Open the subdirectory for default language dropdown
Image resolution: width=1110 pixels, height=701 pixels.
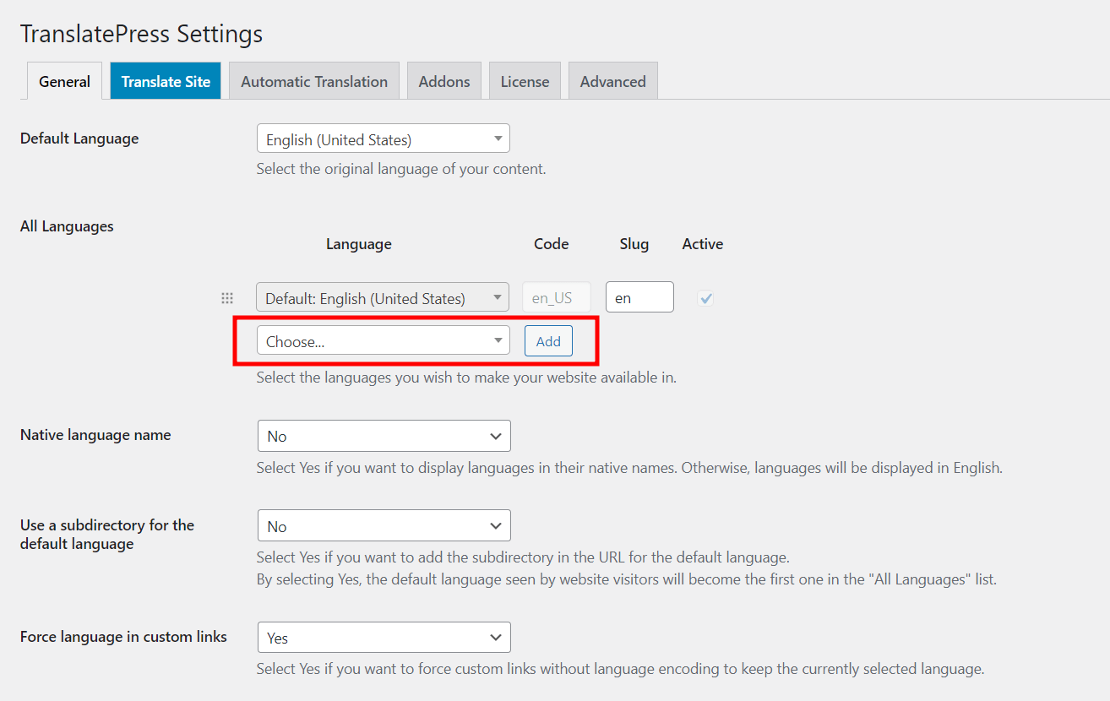tap(384, 525)
